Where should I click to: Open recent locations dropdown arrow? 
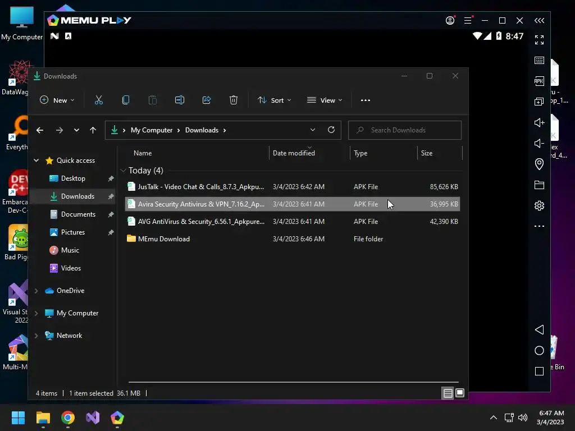[76, 130]
